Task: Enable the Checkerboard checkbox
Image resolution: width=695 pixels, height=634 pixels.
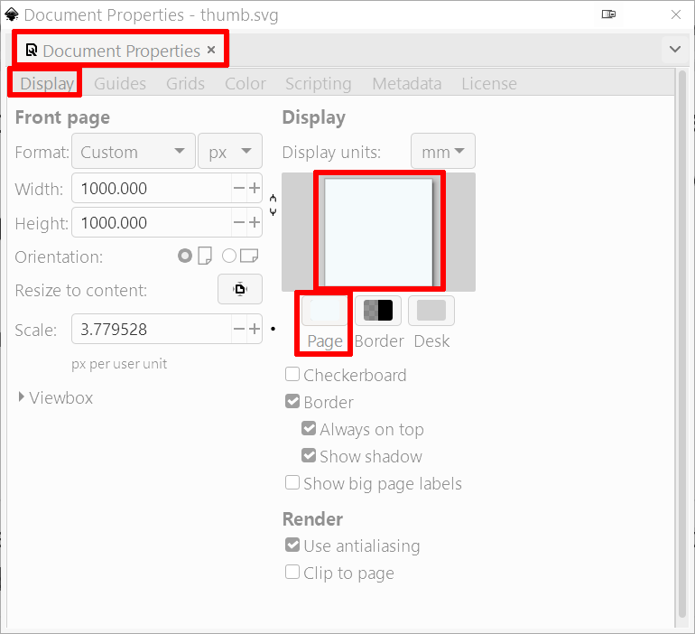Action: [x=292, y=374]
